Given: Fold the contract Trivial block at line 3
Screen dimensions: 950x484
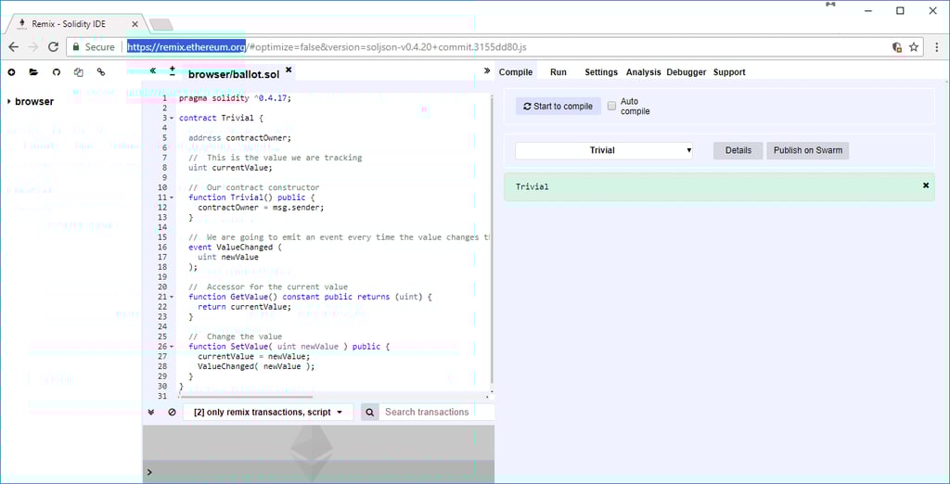Looking at the screenshot, I should pos(172,118).
